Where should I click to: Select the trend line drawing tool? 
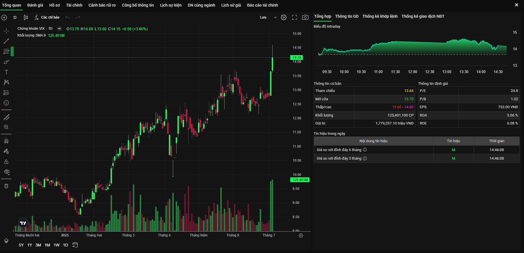(x=6, y=41)
